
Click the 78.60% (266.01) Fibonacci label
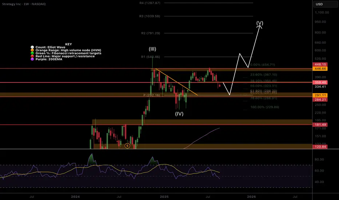(x=264, y=98)
